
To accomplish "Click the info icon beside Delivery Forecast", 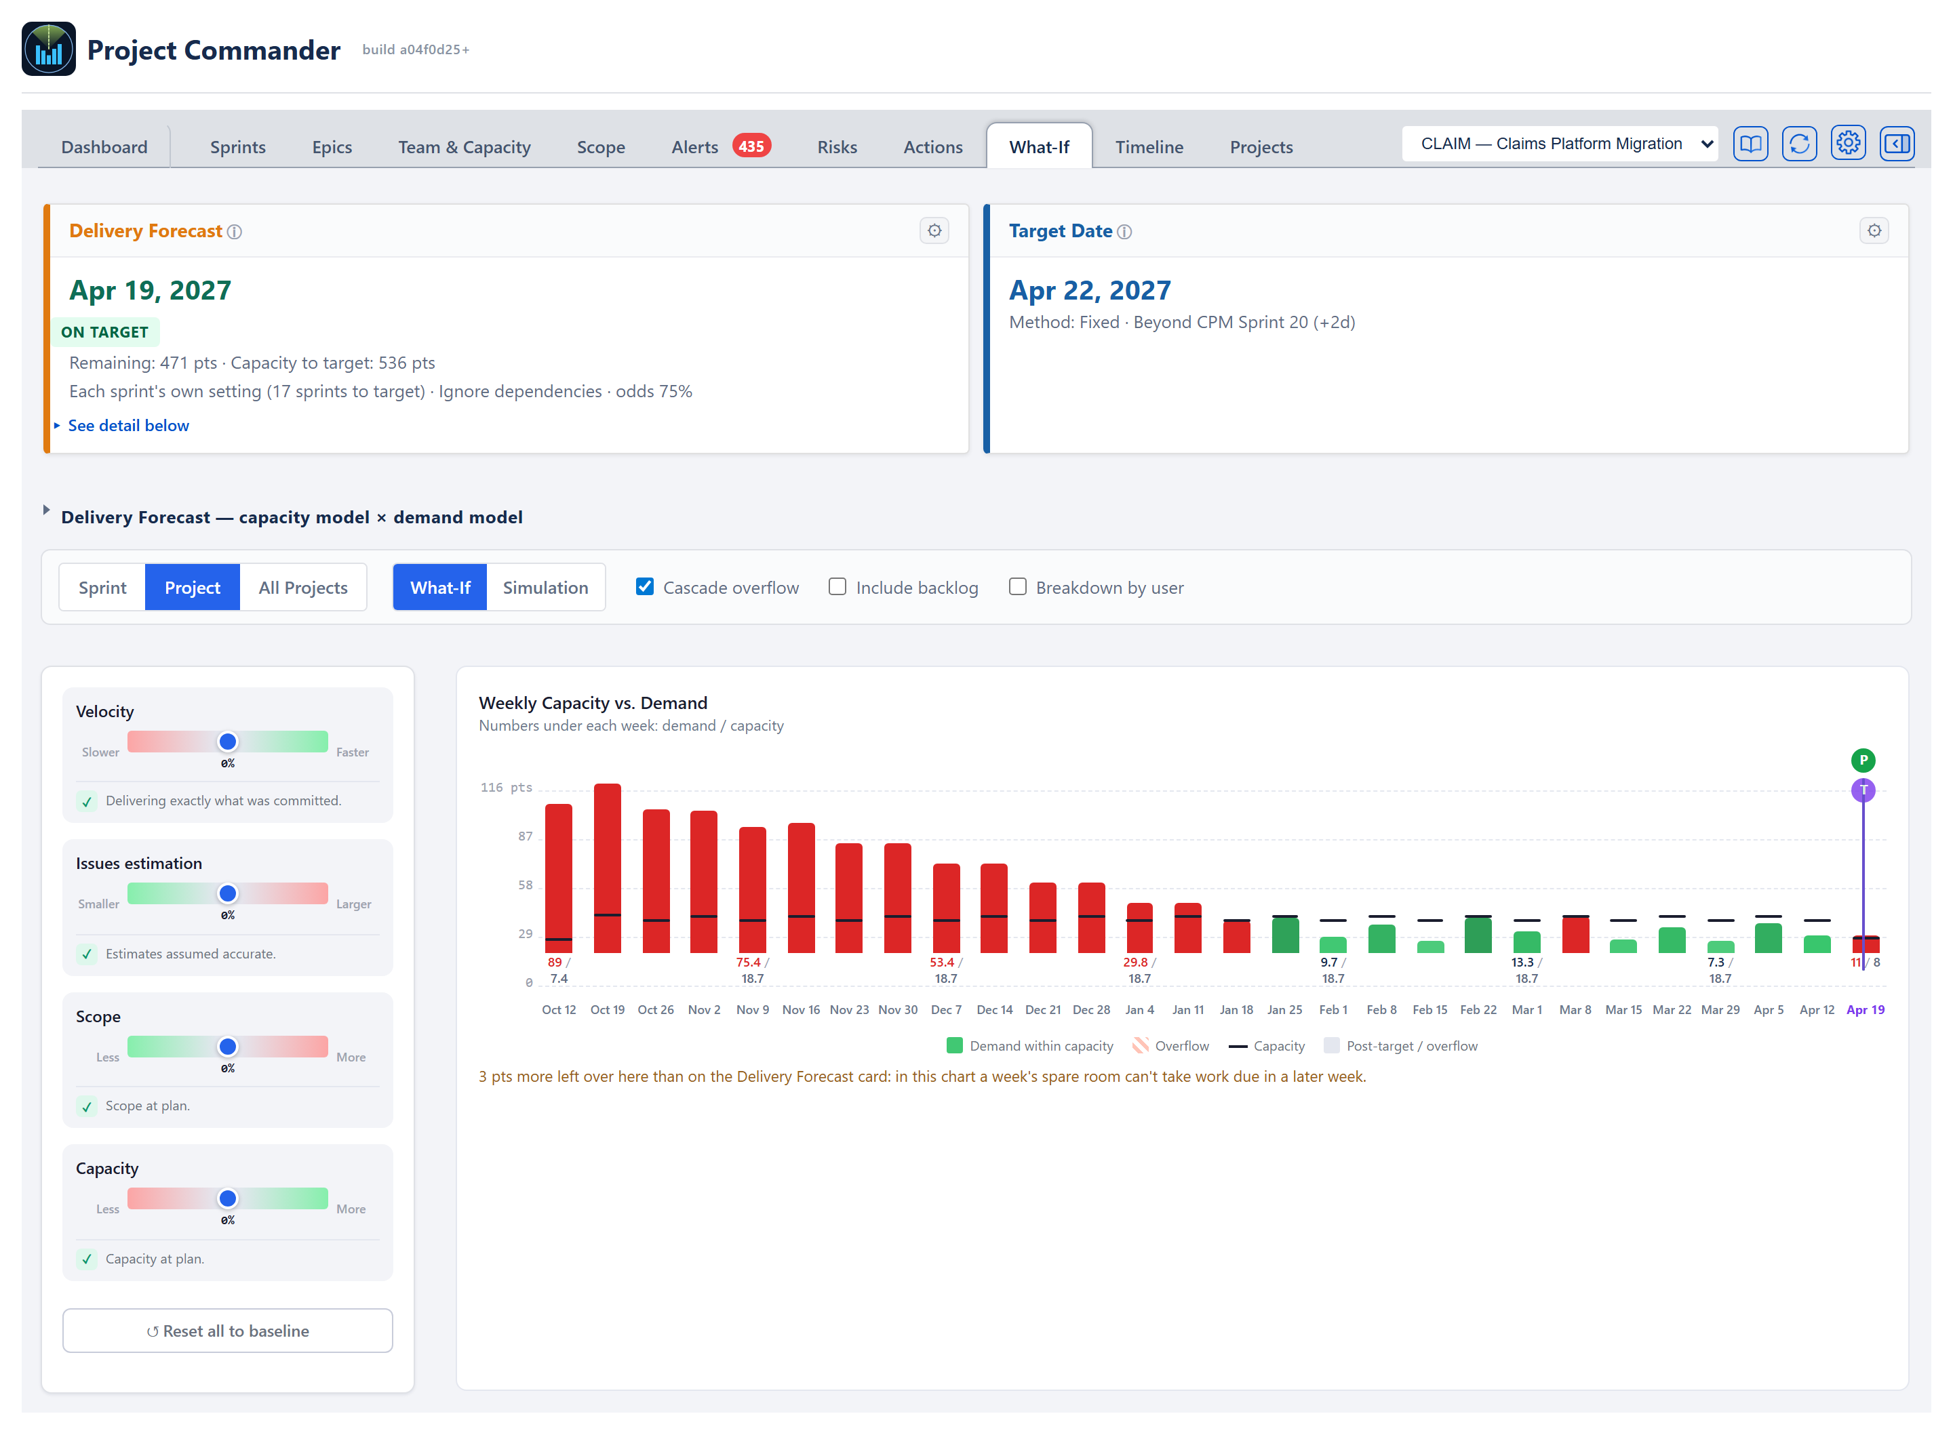I will coord(235,232).
